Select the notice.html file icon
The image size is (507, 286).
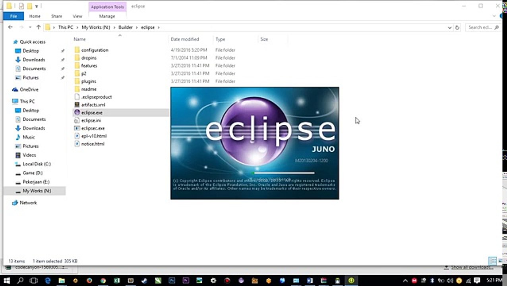pos(77,144)
